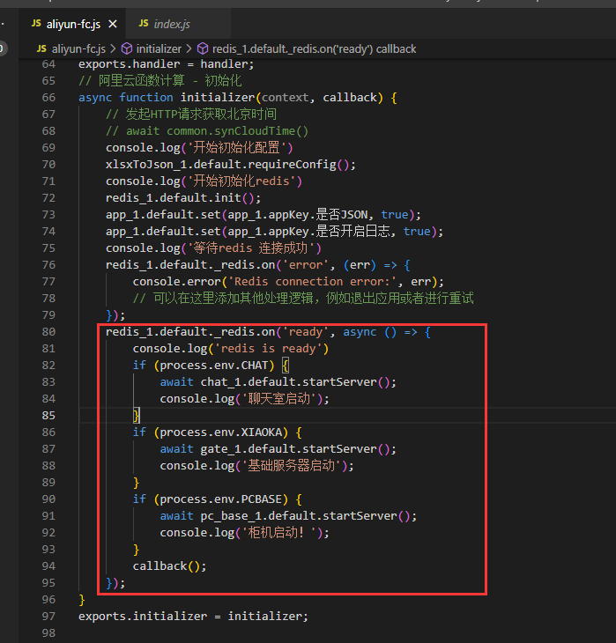The image size is (616, 643).
Task: Click 'exports.handler = handler;' on line 64
Action: (x=167, y=64)
